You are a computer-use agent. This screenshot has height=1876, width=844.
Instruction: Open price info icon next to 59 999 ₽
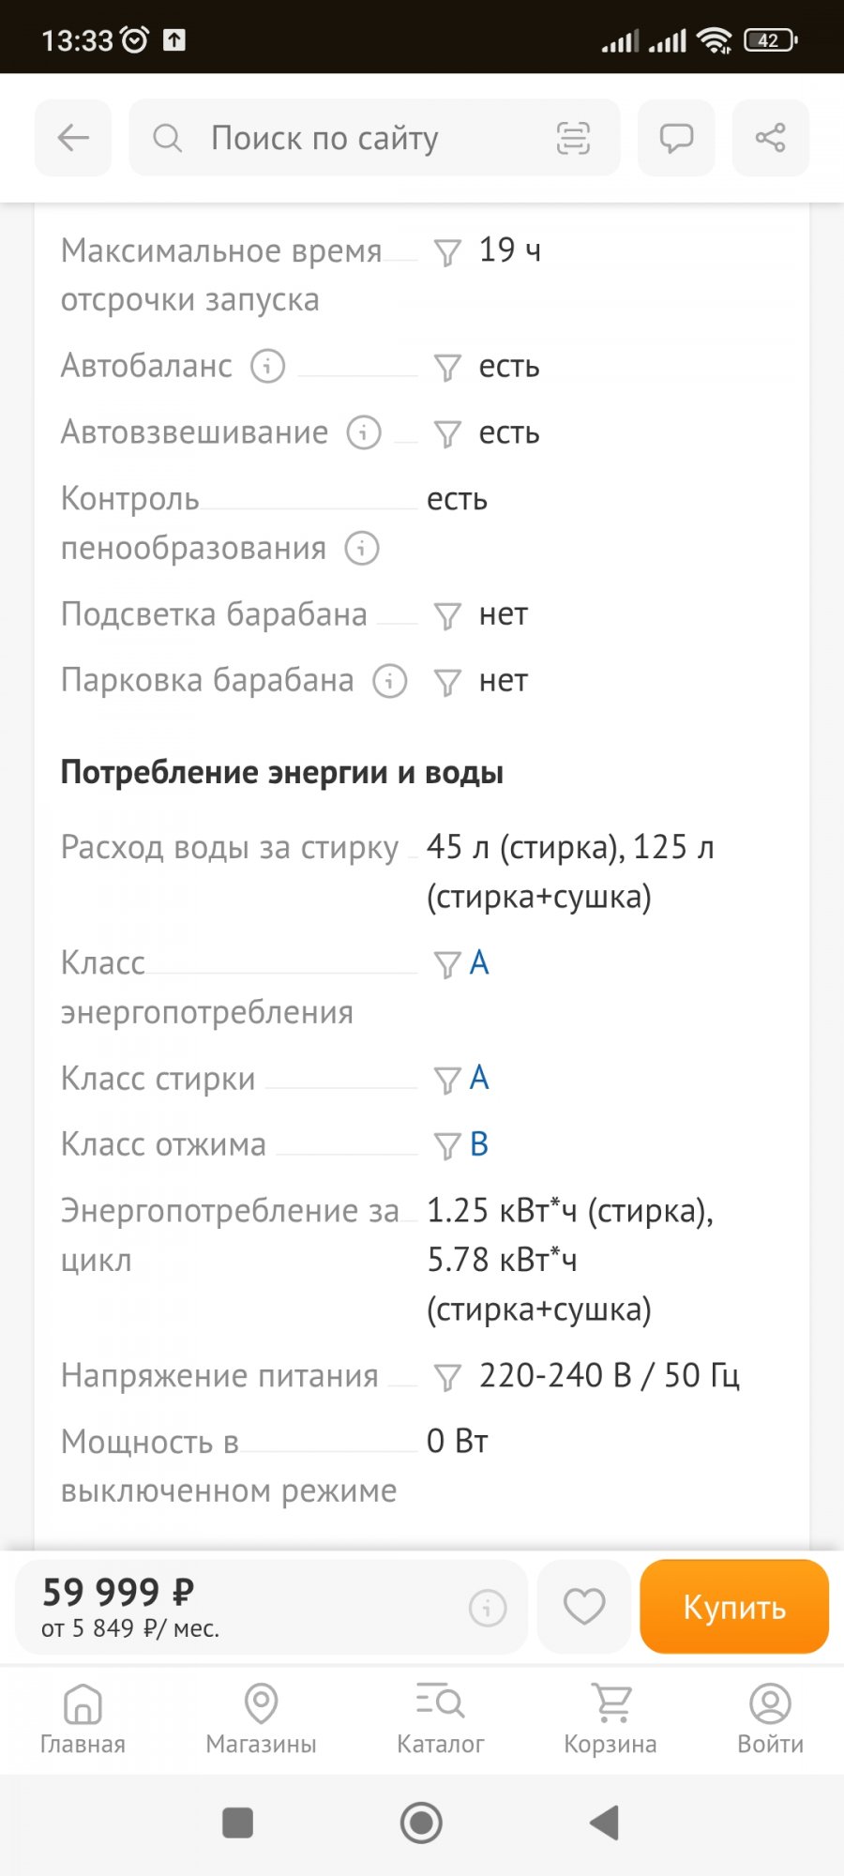[488, 1608]
